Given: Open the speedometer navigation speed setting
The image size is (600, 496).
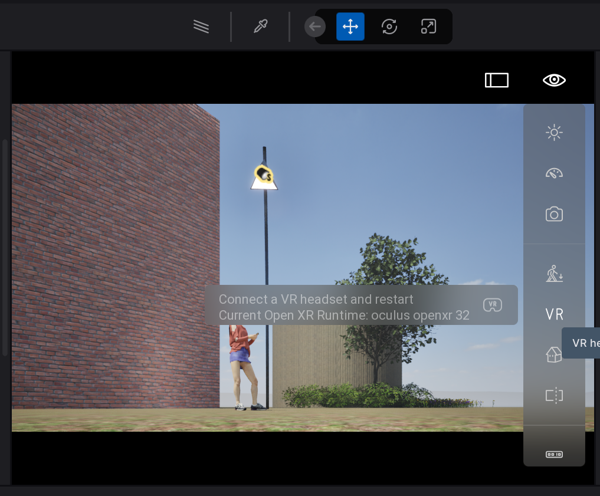Looking at the screenshot, I should click(554, 173).
